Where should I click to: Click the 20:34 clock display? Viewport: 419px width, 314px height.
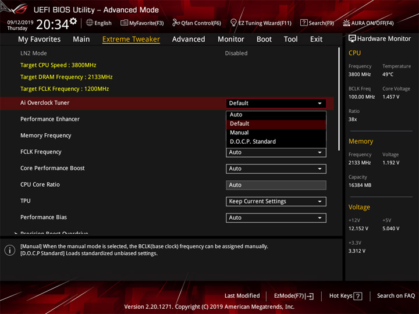click(52, 24)
